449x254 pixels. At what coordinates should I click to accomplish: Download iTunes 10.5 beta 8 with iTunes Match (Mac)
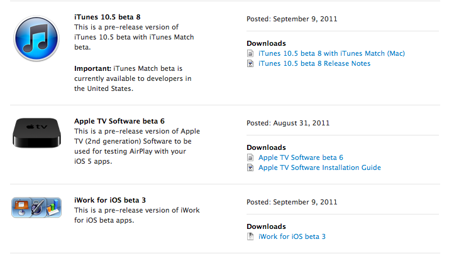coord(331,54)
